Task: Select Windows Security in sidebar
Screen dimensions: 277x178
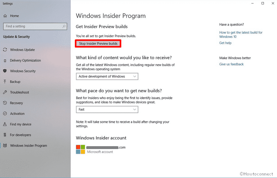Action: pyautogui.click(x=35, y=71)
